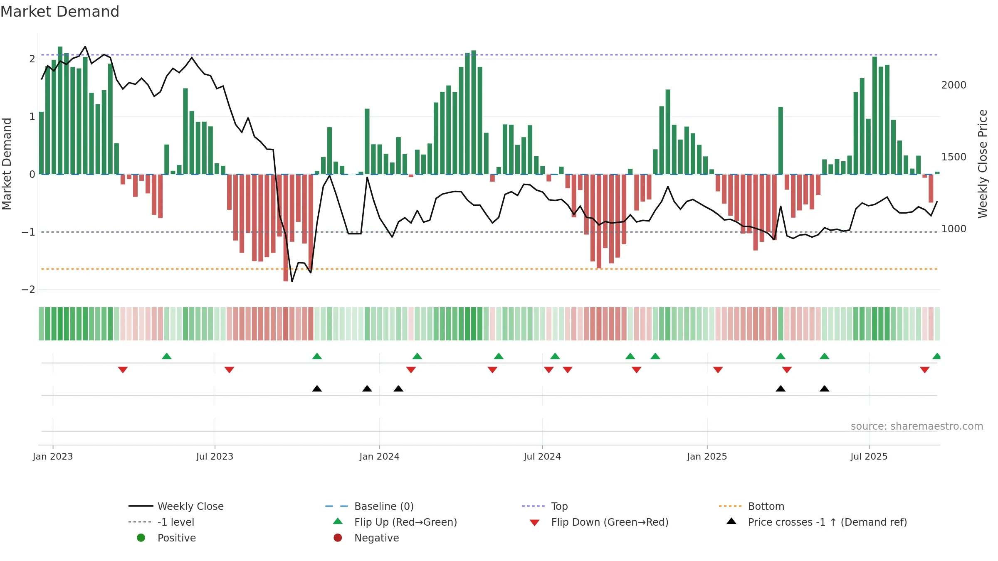Click the green triangle icon in legend

coord(338,521)
